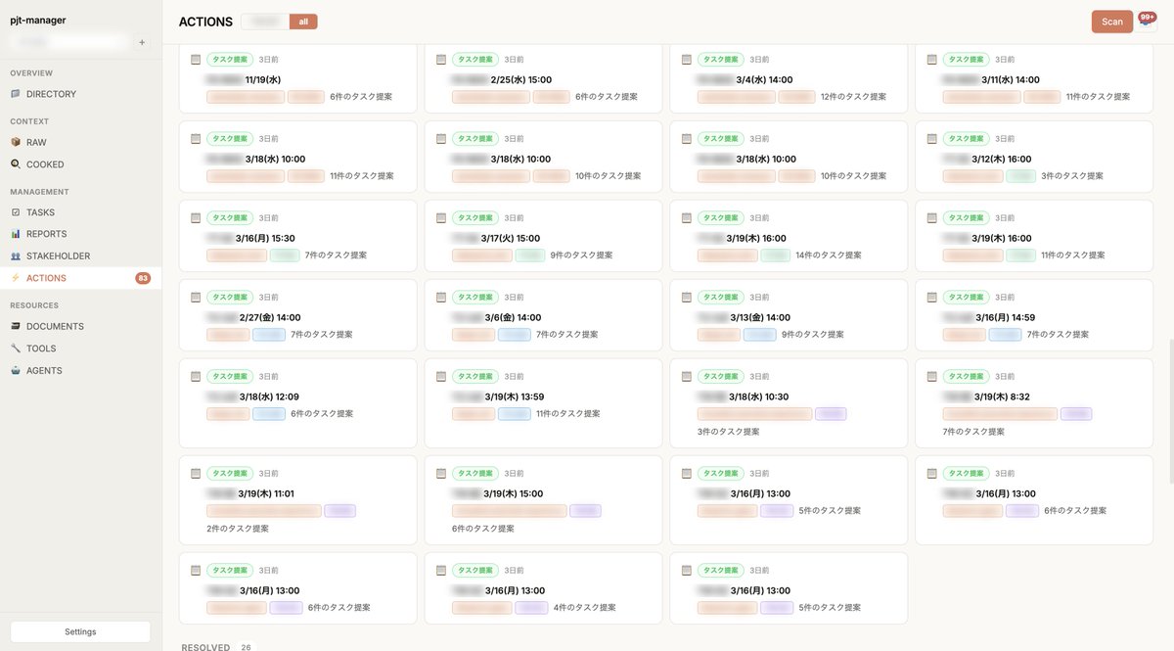Select the blurred filter segment beside 'all'
The image size is (1174, 651).
(x=265, y=22)
